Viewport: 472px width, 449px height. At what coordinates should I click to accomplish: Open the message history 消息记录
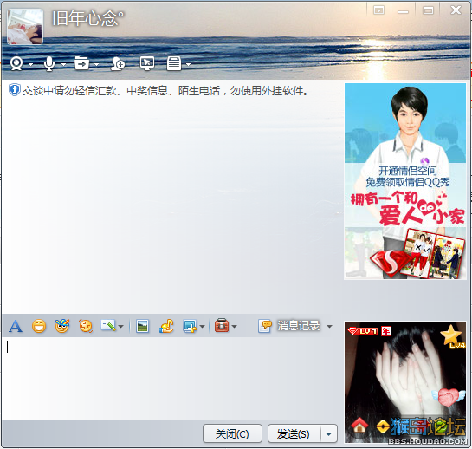[289, 326]
